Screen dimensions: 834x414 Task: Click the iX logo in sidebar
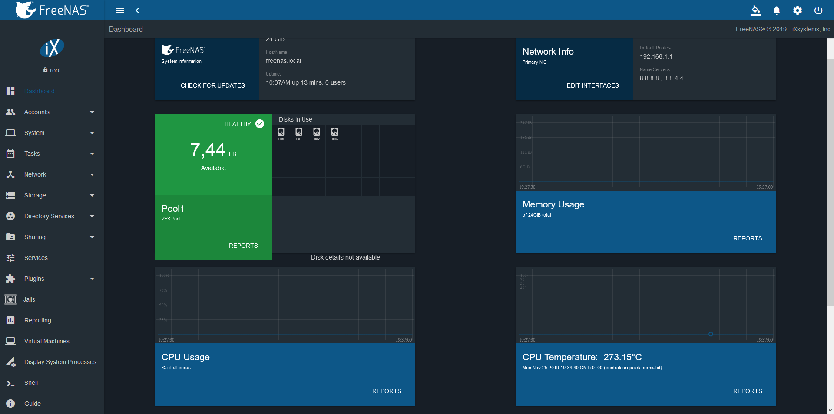tap(52, 48)
